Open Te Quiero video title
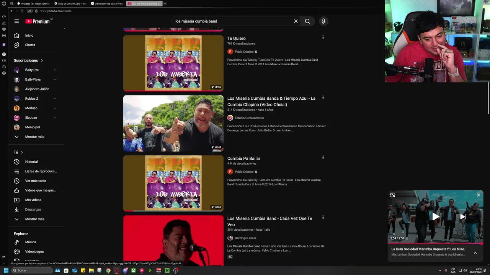Image resolution: width=490 pixels, height=275 pixels. coord(237,38)
